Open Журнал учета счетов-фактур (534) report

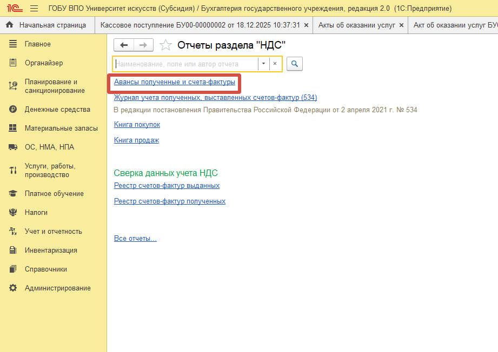click(215, 97)
